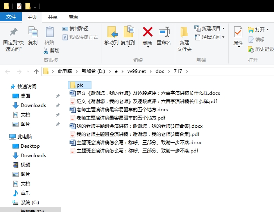Open Quick access (快速访问) in sidebar

tap(23, 86)
